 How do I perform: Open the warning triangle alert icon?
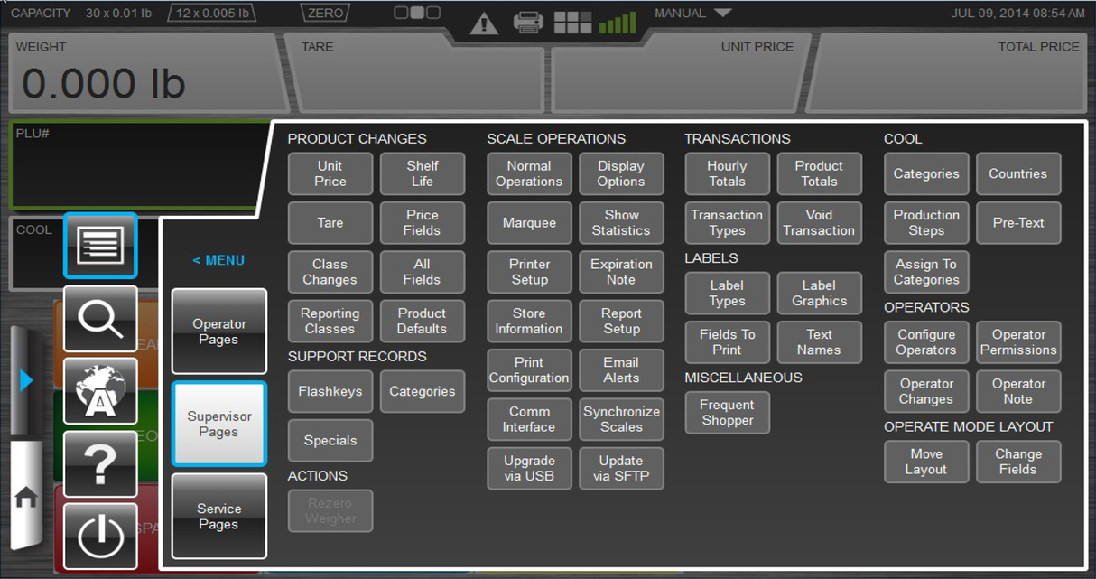tap(483, 24)
